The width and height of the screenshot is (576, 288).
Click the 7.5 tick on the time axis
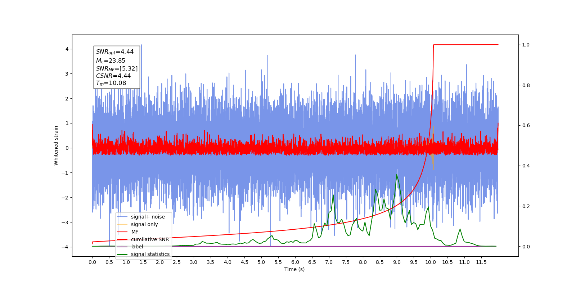[346, 262]
